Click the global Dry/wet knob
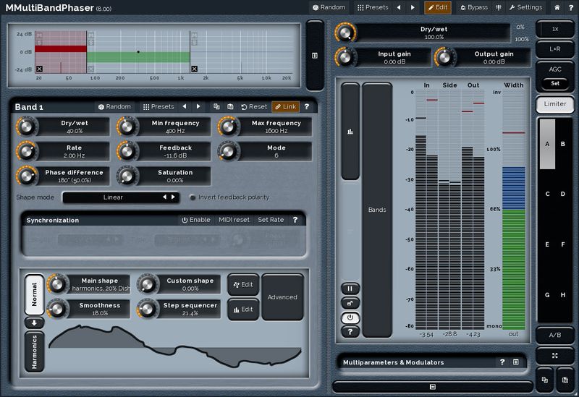 [345, 33]
